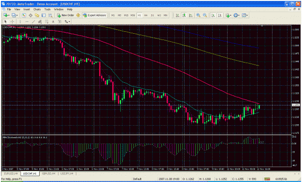Screen dimensions: 302x182
Task: Open the Strategy Tester icon
Action: click(x=50, y=15)
